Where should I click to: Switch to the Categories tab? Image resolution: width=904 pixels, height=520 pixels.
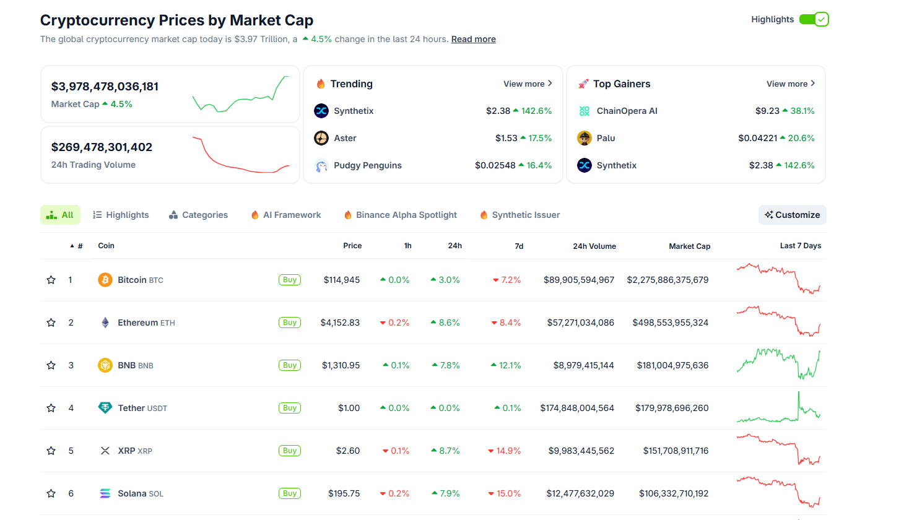pyautogui.click(x=198, y=215)
